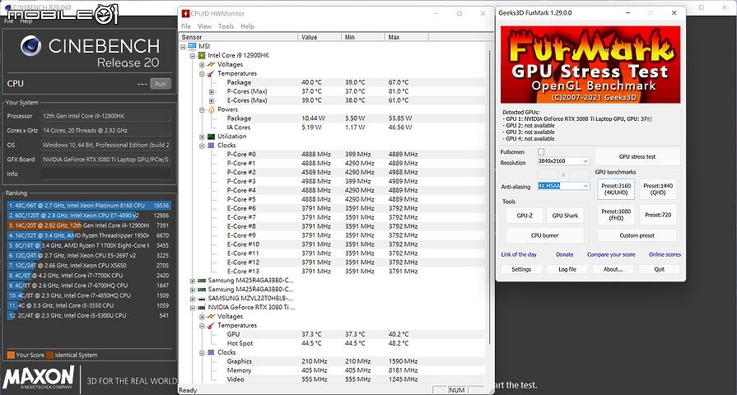Screen dimensions: 737x395
Task: Collapse the Powers node
Action: coord(202,110)
